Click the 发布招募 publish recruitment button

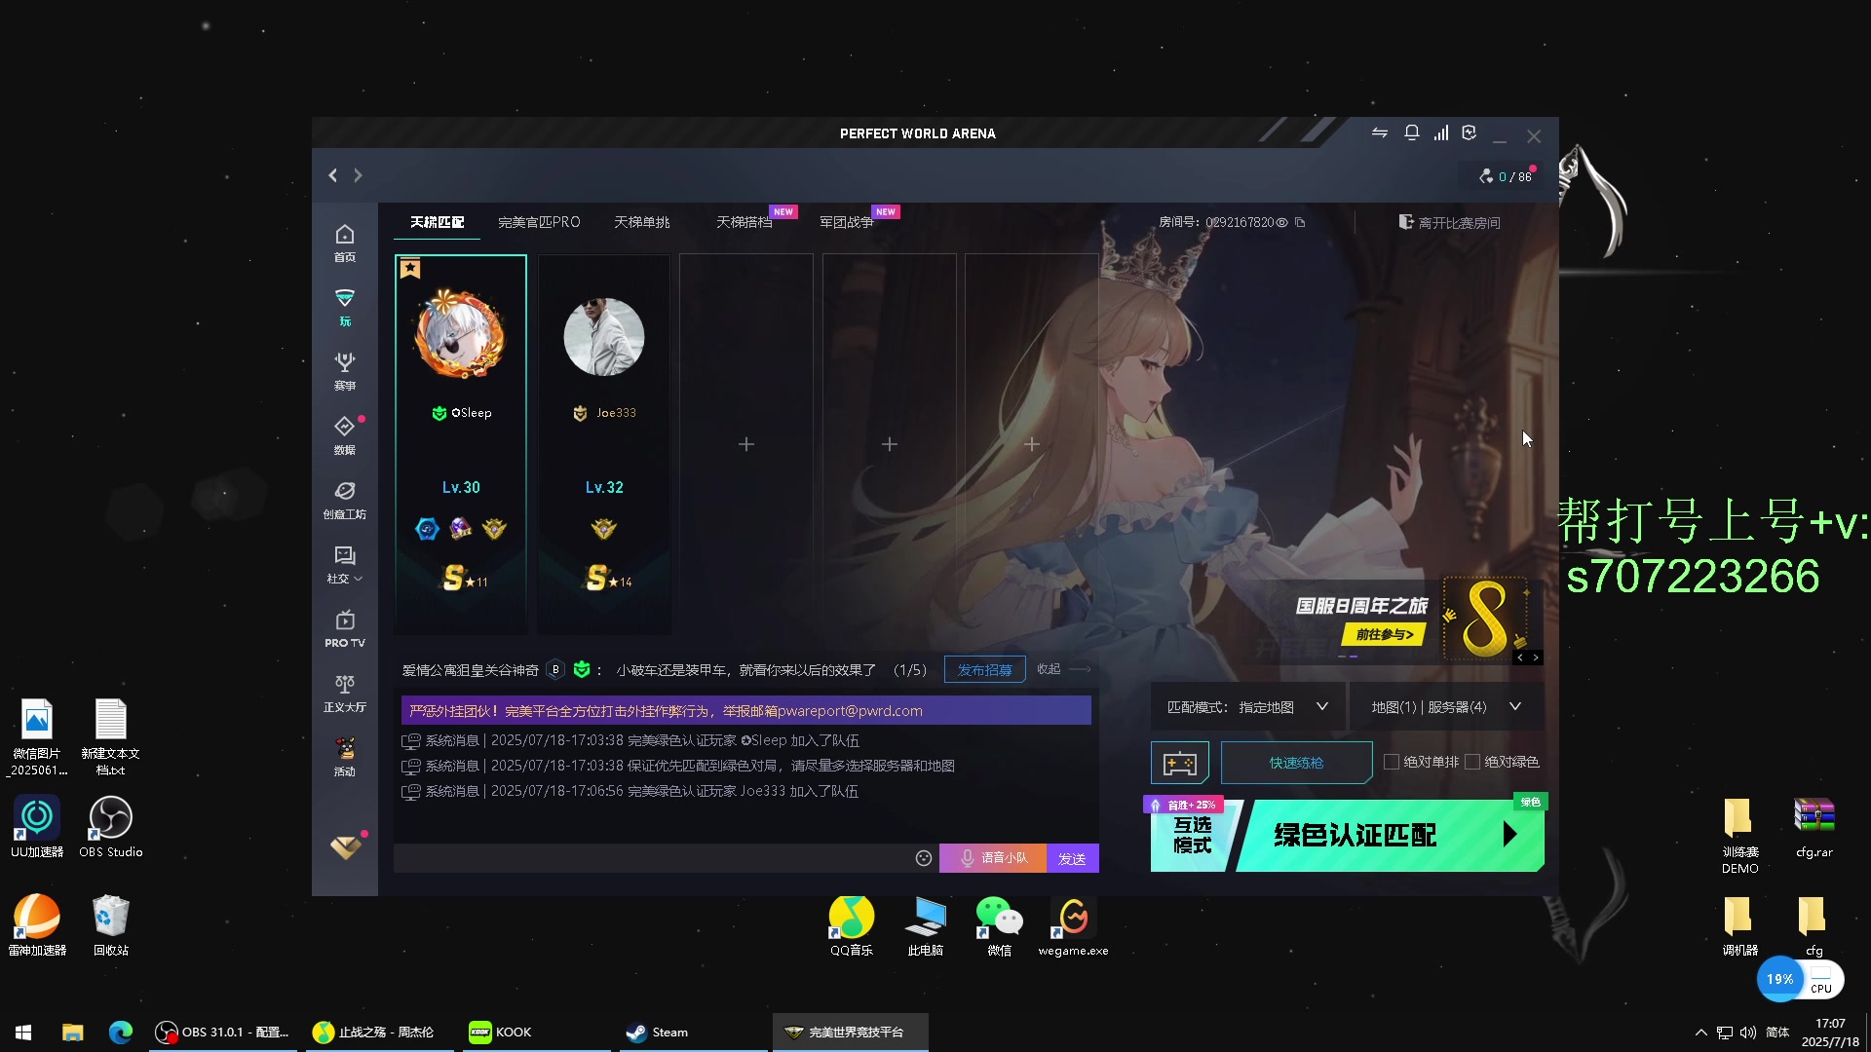(x=984, y=670)
